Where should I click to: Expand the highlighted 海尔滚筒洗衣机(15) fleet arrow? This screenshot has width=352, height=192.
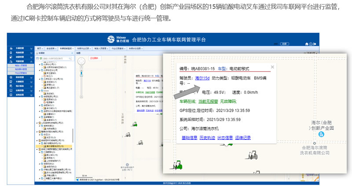point(42,146)
